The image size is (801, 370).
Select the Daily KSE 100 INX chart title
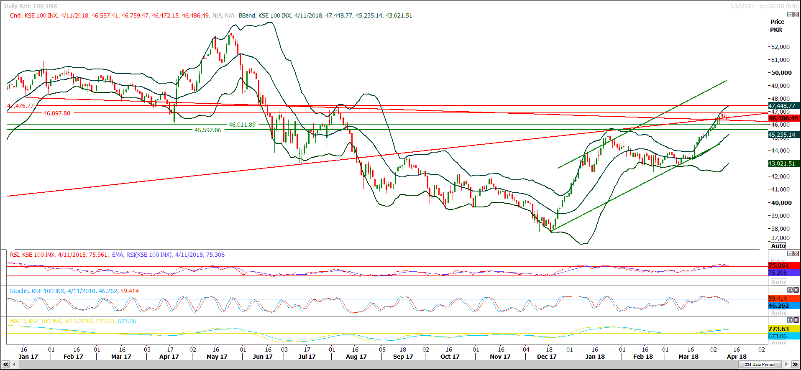point(31,6)
